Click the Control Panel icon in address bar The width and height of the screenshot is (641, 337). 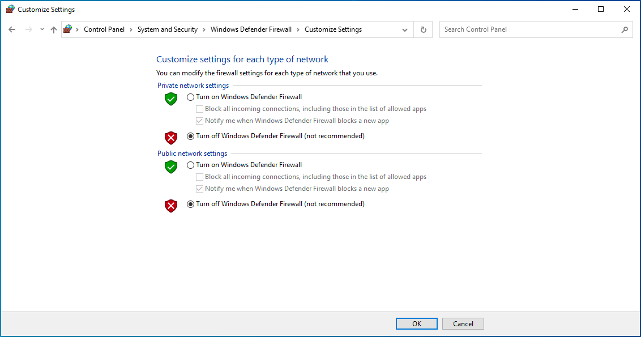coord(68,29)
